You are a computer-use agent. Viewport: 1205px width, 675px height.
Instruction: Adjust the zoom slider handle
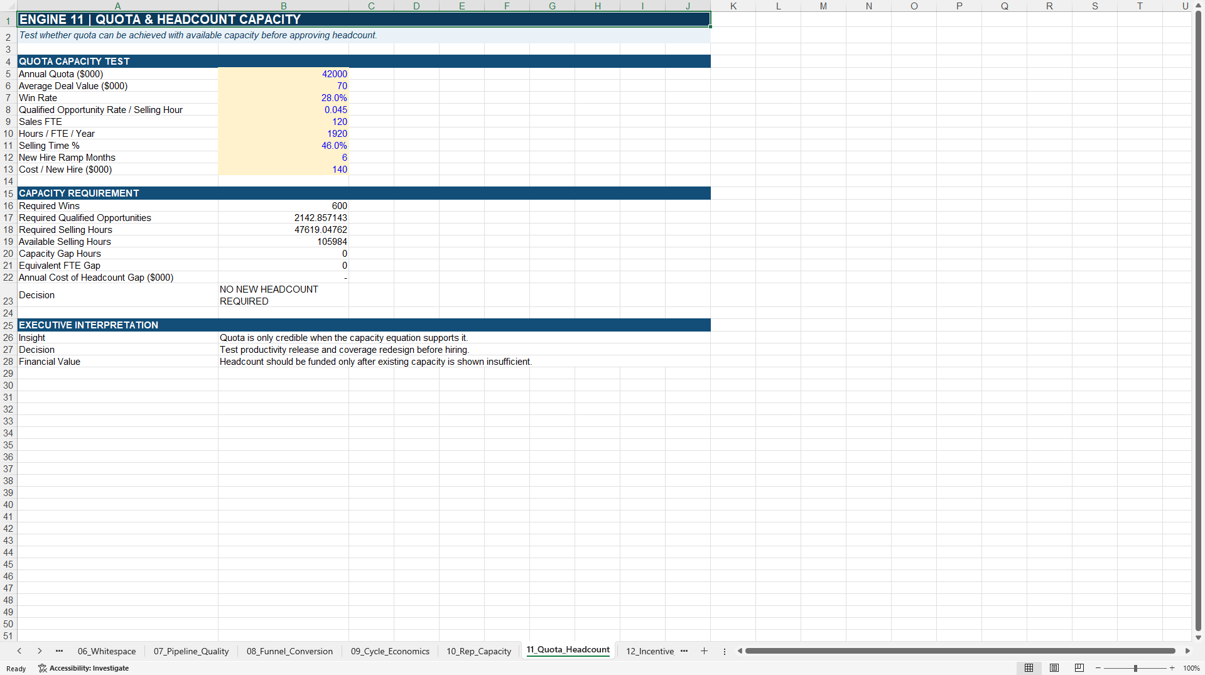(x=1135, y=668)
